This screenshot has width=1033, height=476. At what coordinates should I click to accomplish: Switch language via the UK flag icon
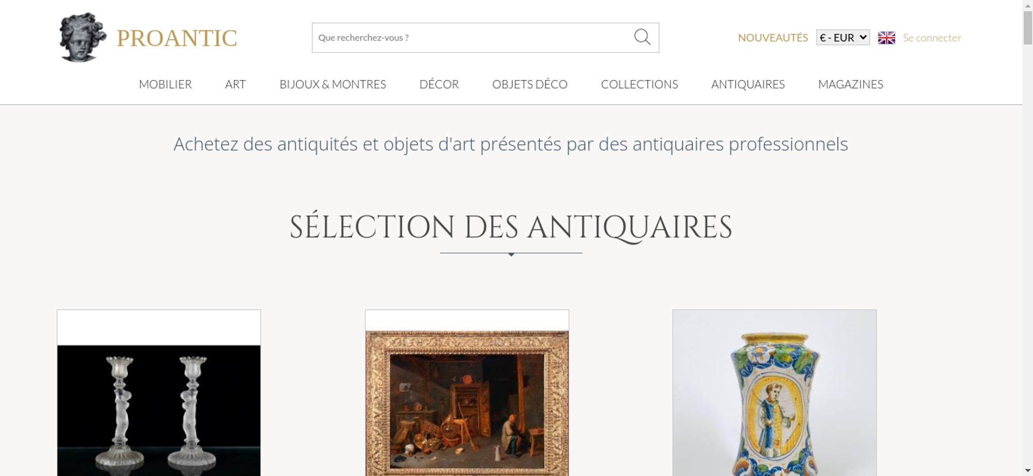coord(886,38)
